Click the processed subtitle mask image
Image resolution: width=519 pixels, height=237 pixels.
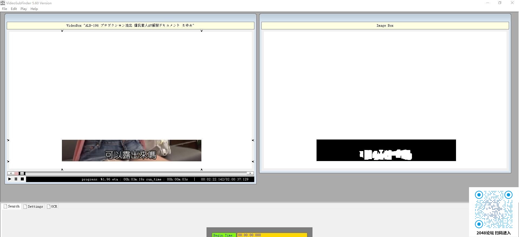(x=386, y=150)
